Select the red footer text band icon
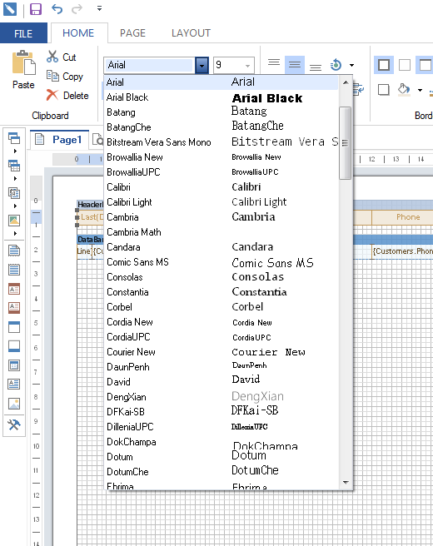433x546 pixels. tap(14, 307)
